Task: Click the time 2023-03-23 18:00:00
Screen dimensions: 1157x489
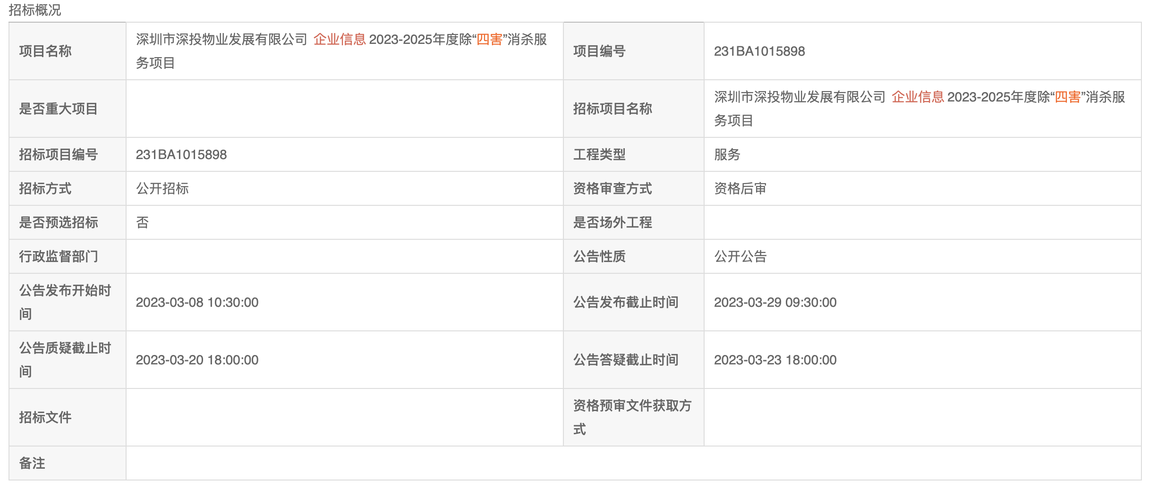Action: coord(775,360)
